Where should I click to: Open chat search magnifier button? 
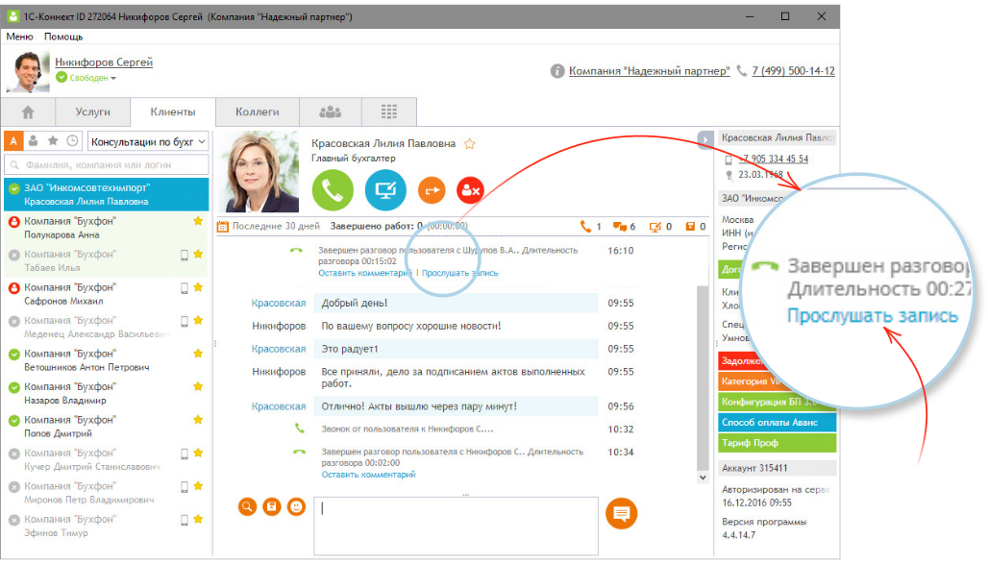pos(247,506)
